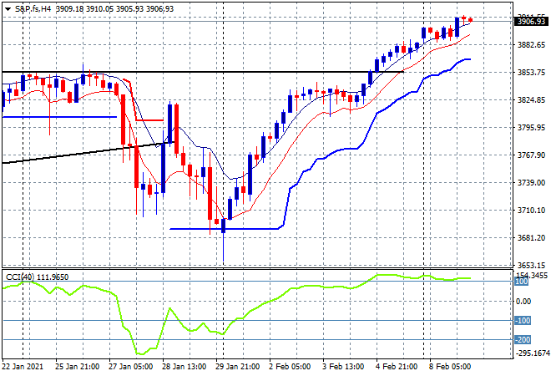Click the CCI 0.00 scale label
Screen dimensions: 551x376
pyautogui.click(x=523, y=301)
